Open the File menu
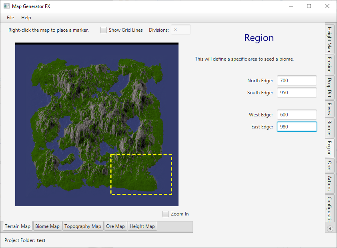Image resolution: width=337 pixels, height=248 pixels. click(x=10, y=18)
